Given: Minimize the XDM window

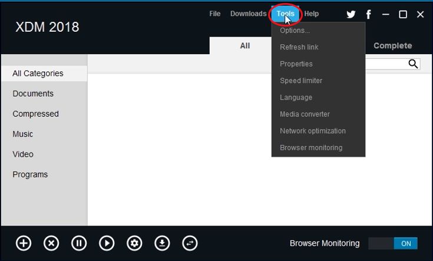Looking at the screenshot, I should point(385,14).
